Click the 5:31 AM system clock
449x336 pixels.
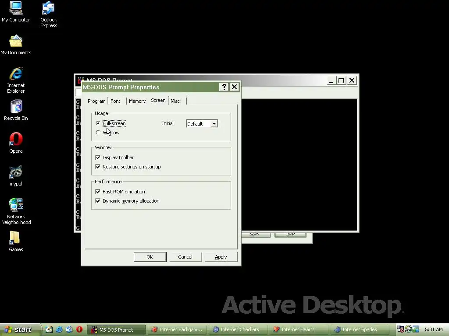(434, 329)
